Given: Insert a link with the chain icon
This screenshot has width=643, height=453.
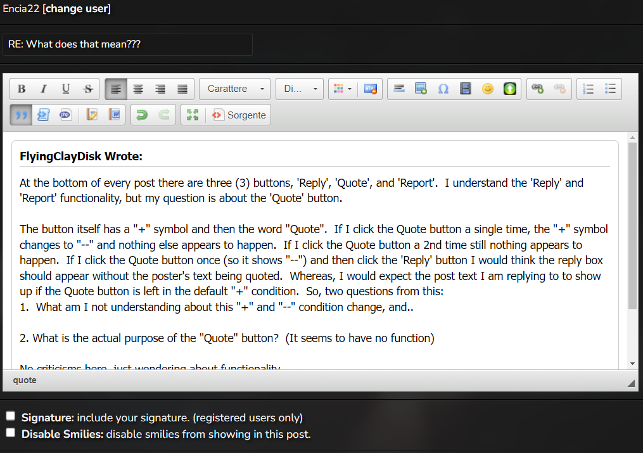Looking at the screenshot, I should point(538,89).
